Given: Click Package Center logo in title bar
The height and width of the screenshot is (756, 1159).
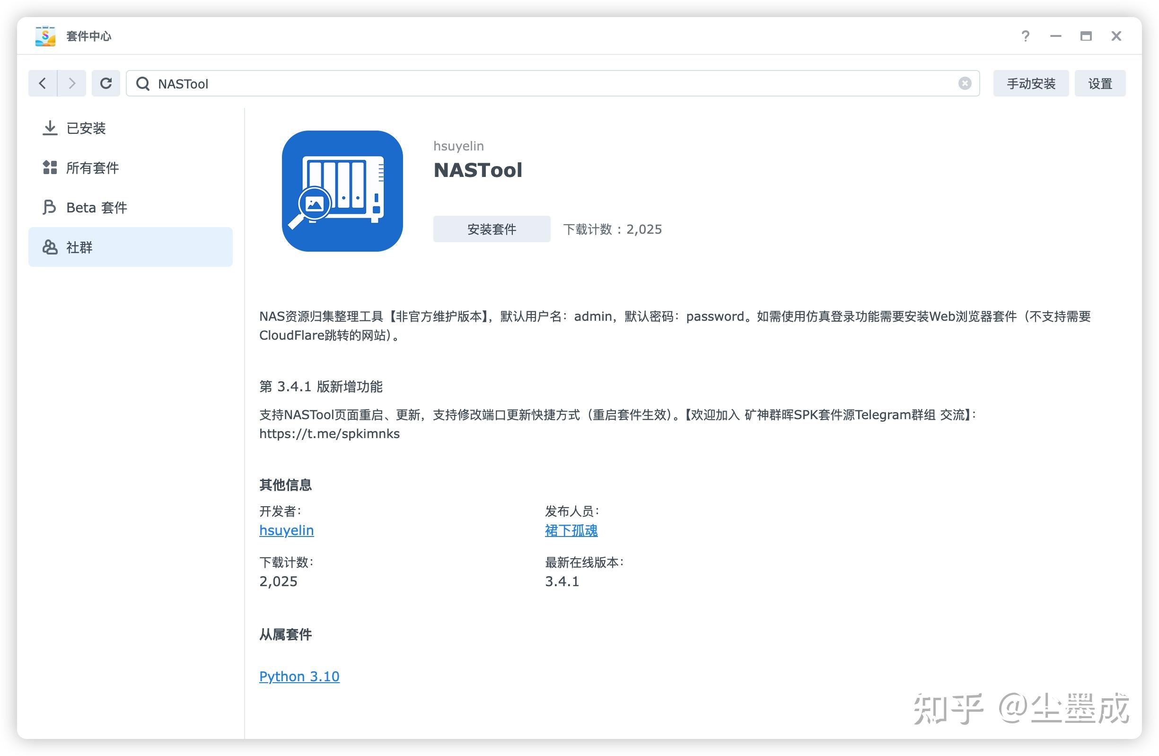Looking at the screenshot, I should (x=45, y=36).
